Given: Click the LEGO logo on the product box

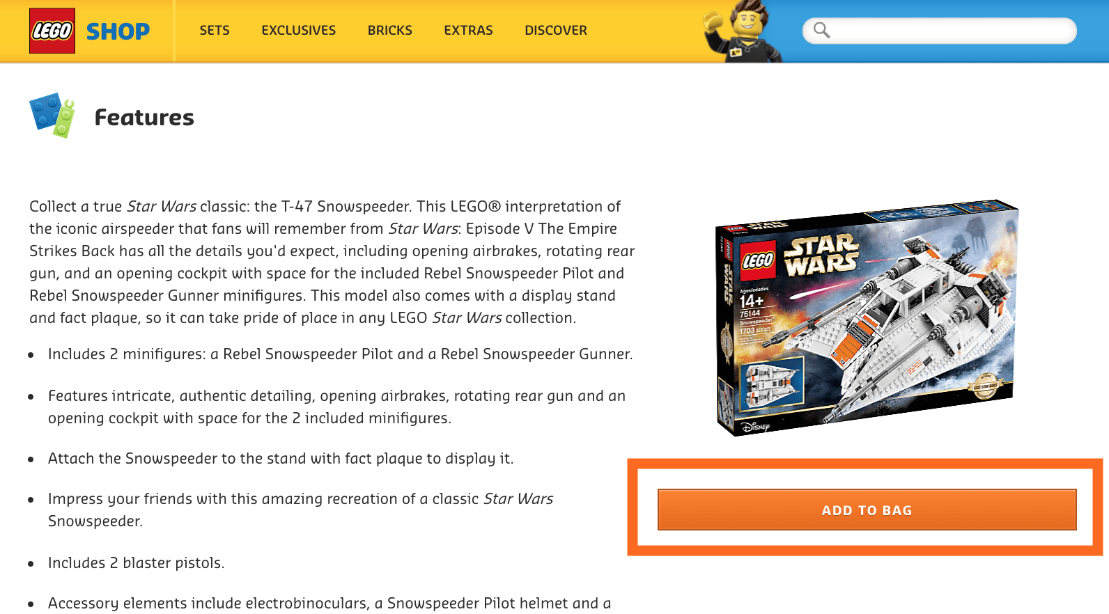Looking at the screenshot, I should point(757,261).
